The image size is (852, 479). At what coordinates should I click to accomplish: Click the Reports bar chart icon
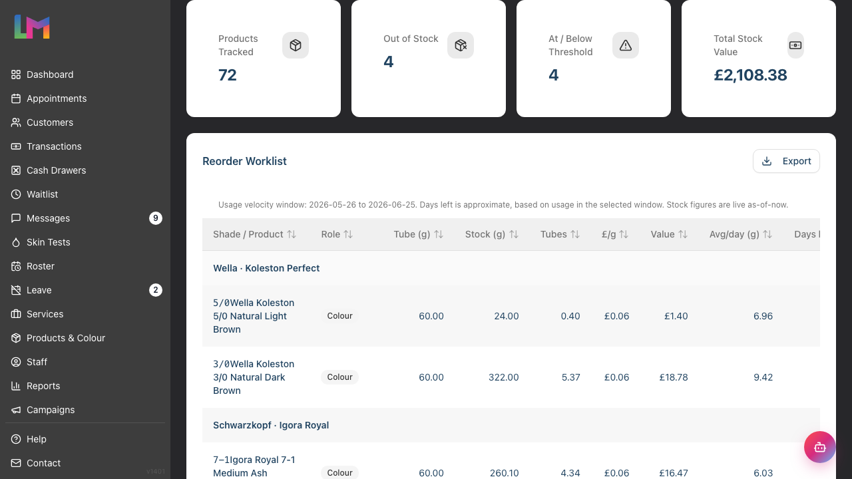16,386
